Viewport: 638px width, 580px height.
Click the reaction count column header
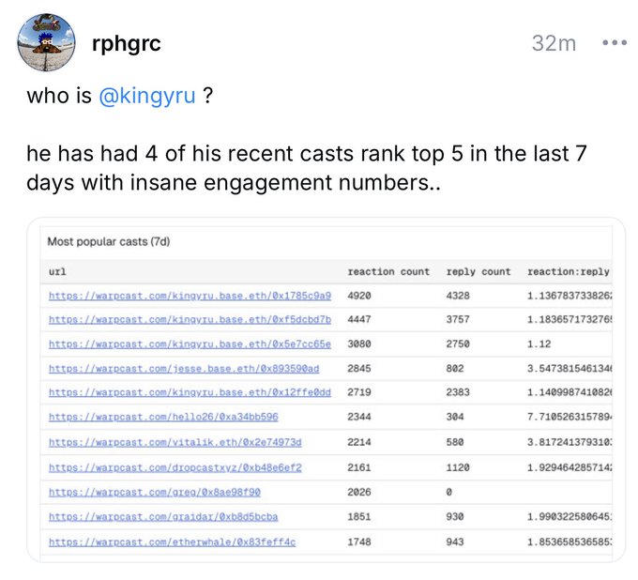click(387, 272)
